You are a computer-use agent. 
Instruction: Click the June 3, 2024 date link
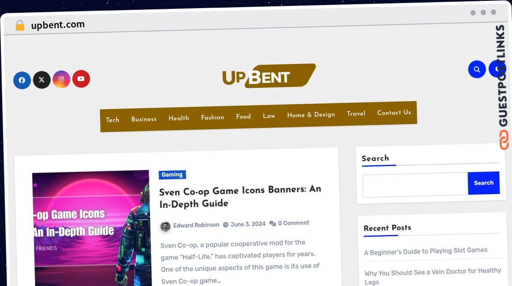click(248, 224)
